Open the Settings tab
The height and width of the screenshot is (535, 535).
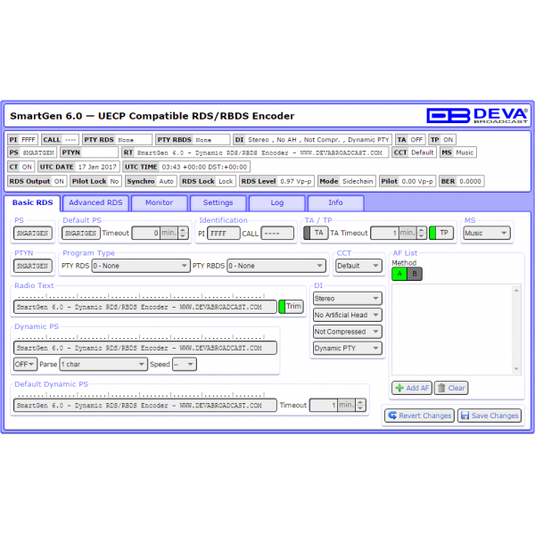(218, 202)
